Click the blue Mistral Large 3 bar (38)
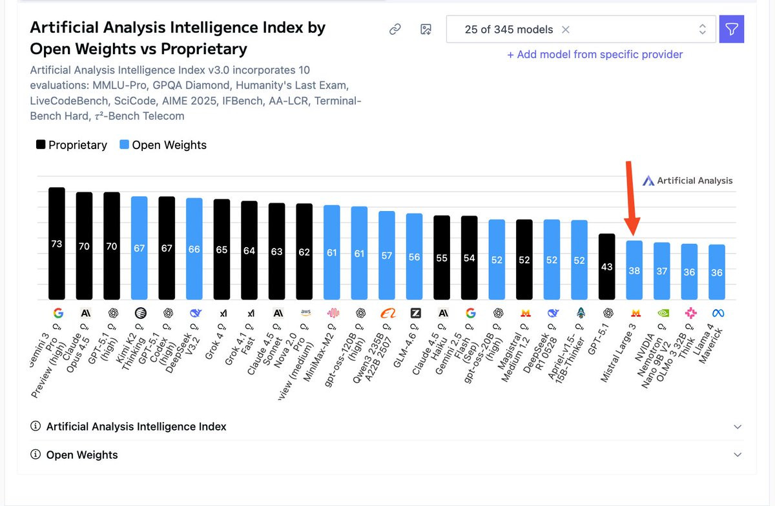Screen dimensions: 775x506 click(634, 270)
